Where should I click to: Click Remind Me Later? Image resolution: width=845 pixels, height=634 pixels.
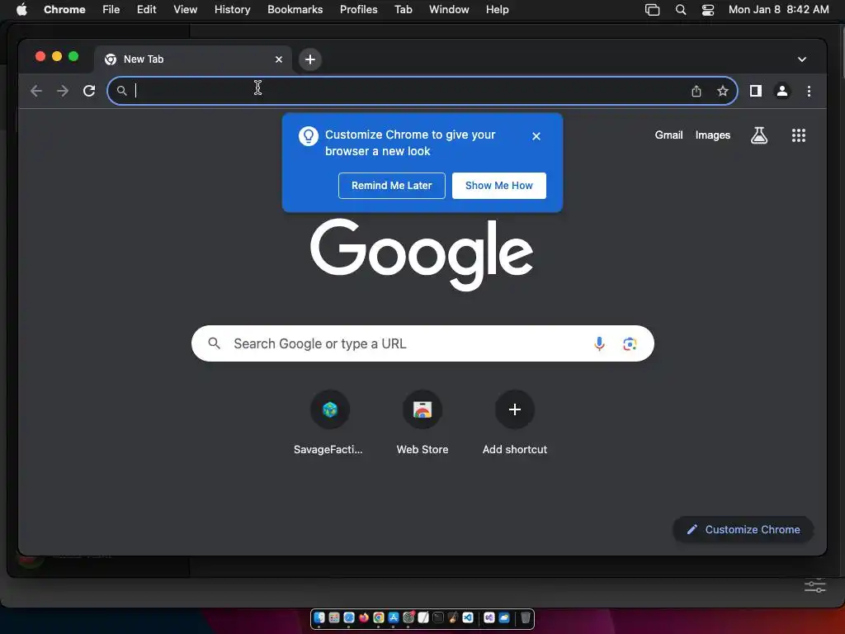[x=392, y=186]
